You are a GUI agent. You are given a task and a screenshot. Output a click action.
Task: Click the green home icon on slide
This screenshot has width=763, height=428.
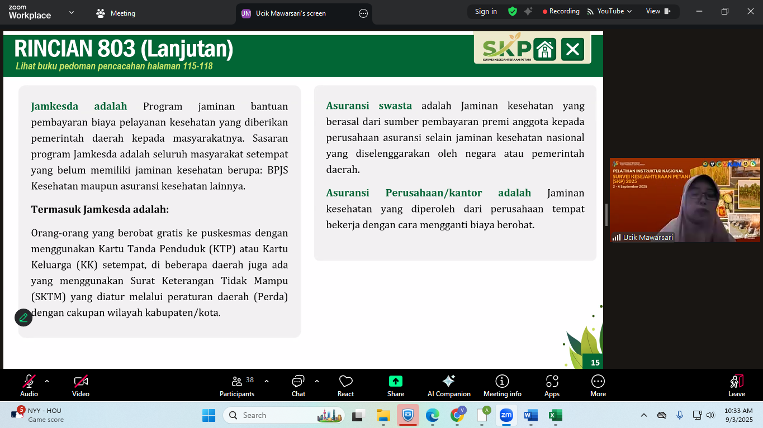[x=544, y=50]
